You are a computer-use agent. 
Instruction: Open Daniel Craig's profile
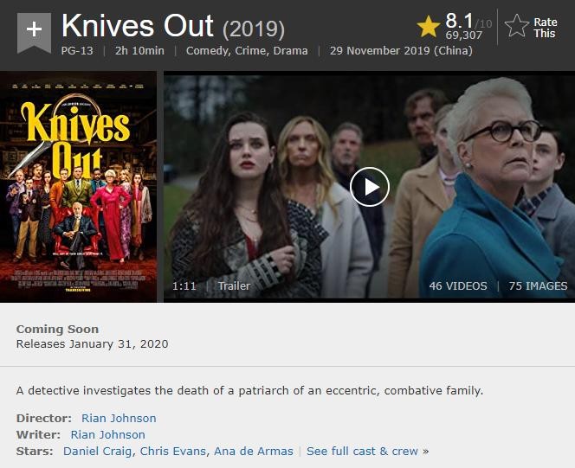[x=97, y=452]
